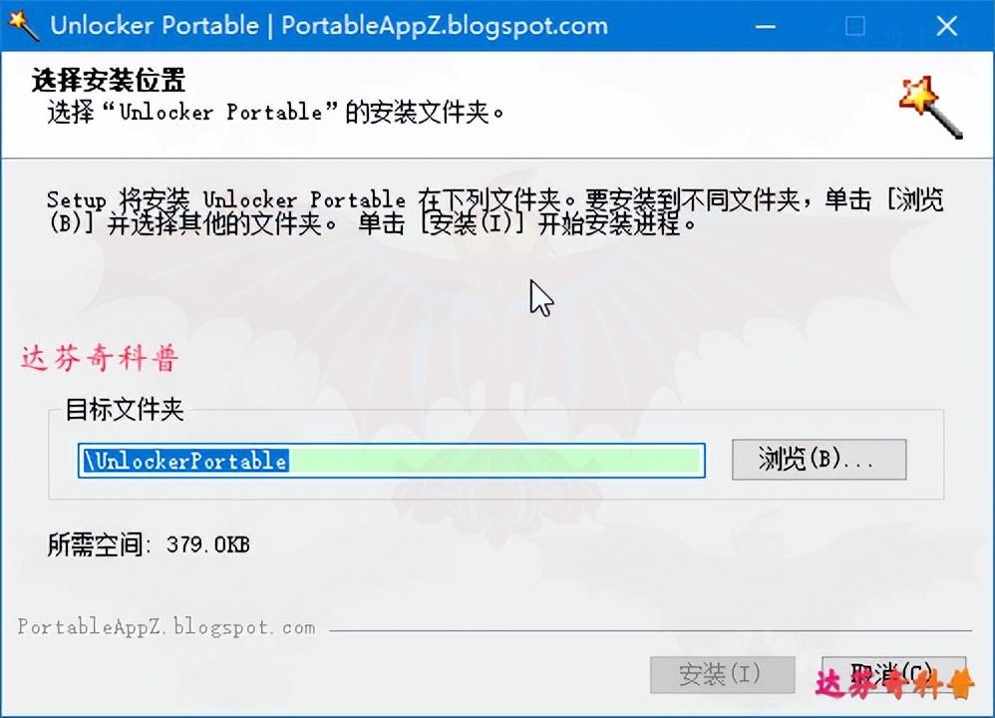Image resolution: width=995 pixels, height=718 pixels.
Task: Click the red watermark over the cancel button
Action: [x=894, y=684]
